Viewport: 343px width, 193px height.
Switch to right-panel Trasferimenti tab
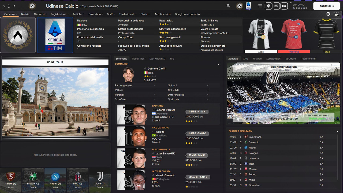[308, 58]
